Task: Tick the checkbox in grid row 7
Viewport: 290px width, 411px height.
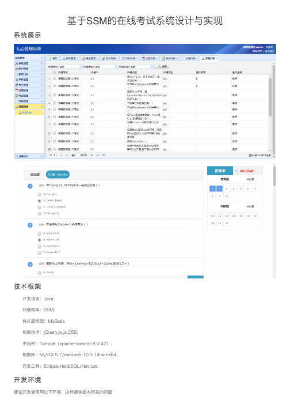Action: [55, 124]
